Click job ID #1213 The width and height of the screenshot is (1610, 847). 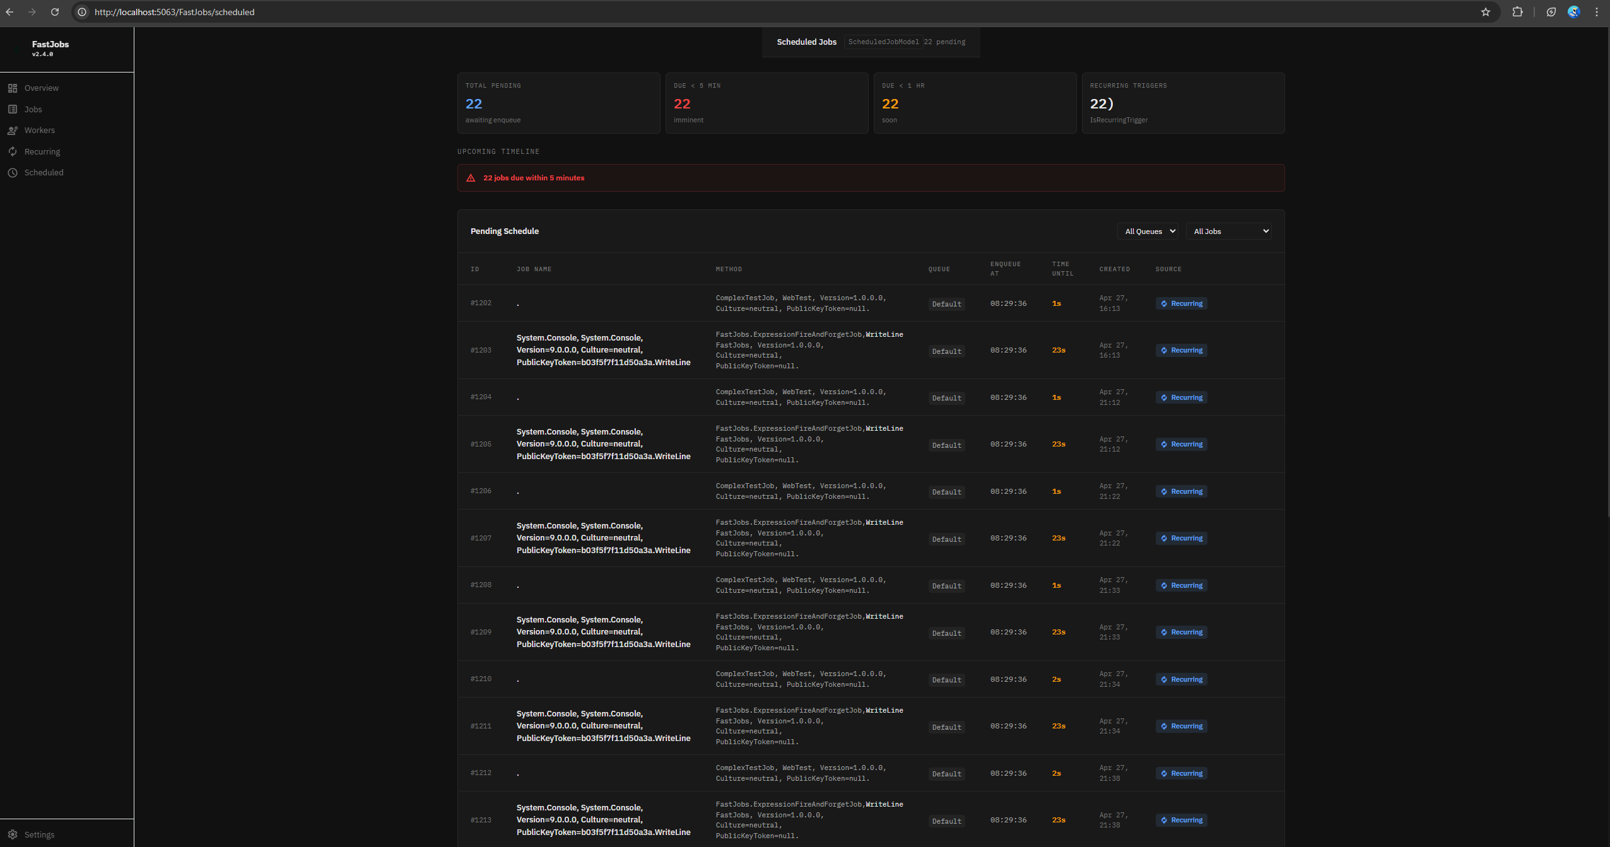click(x=481, y=821)
